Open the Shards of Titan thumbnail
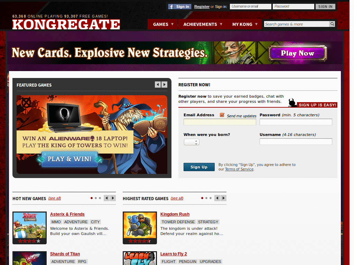Screen dimensions: 354x265 (x=30, y=258)
